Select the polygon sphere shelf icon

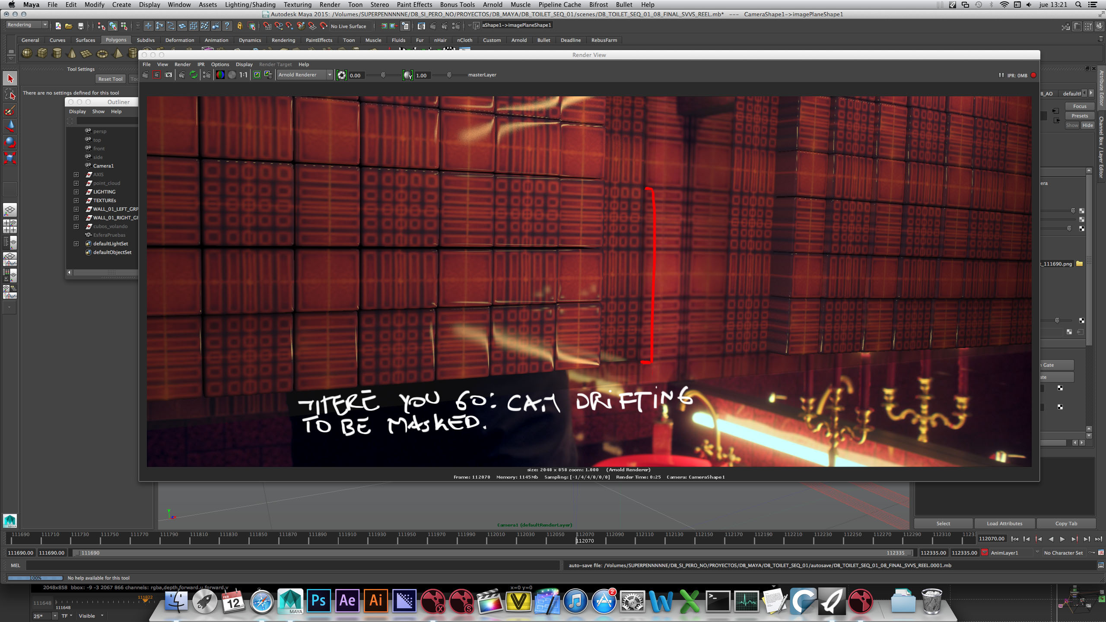[x=27, y=53]
